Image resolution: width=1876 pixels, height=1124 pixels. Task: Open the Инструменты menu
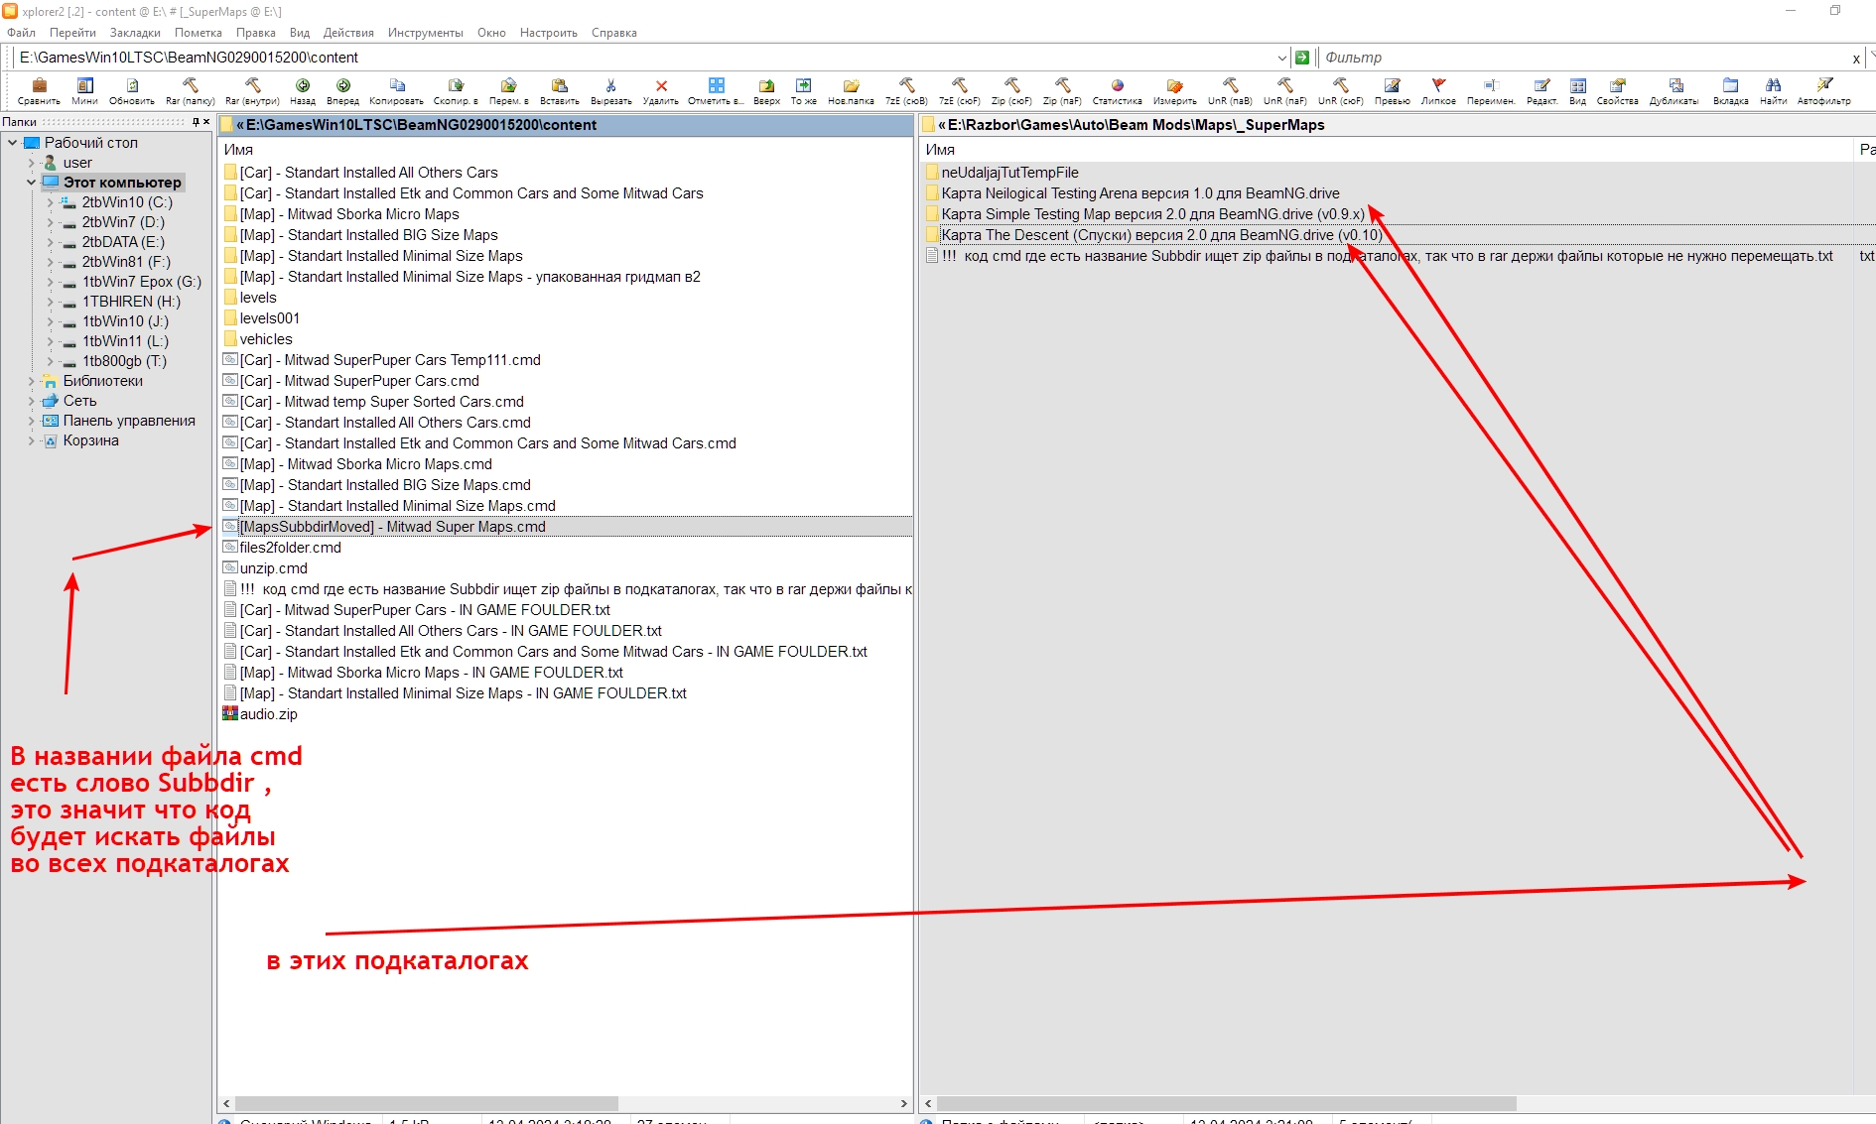(x=426, y=33)
